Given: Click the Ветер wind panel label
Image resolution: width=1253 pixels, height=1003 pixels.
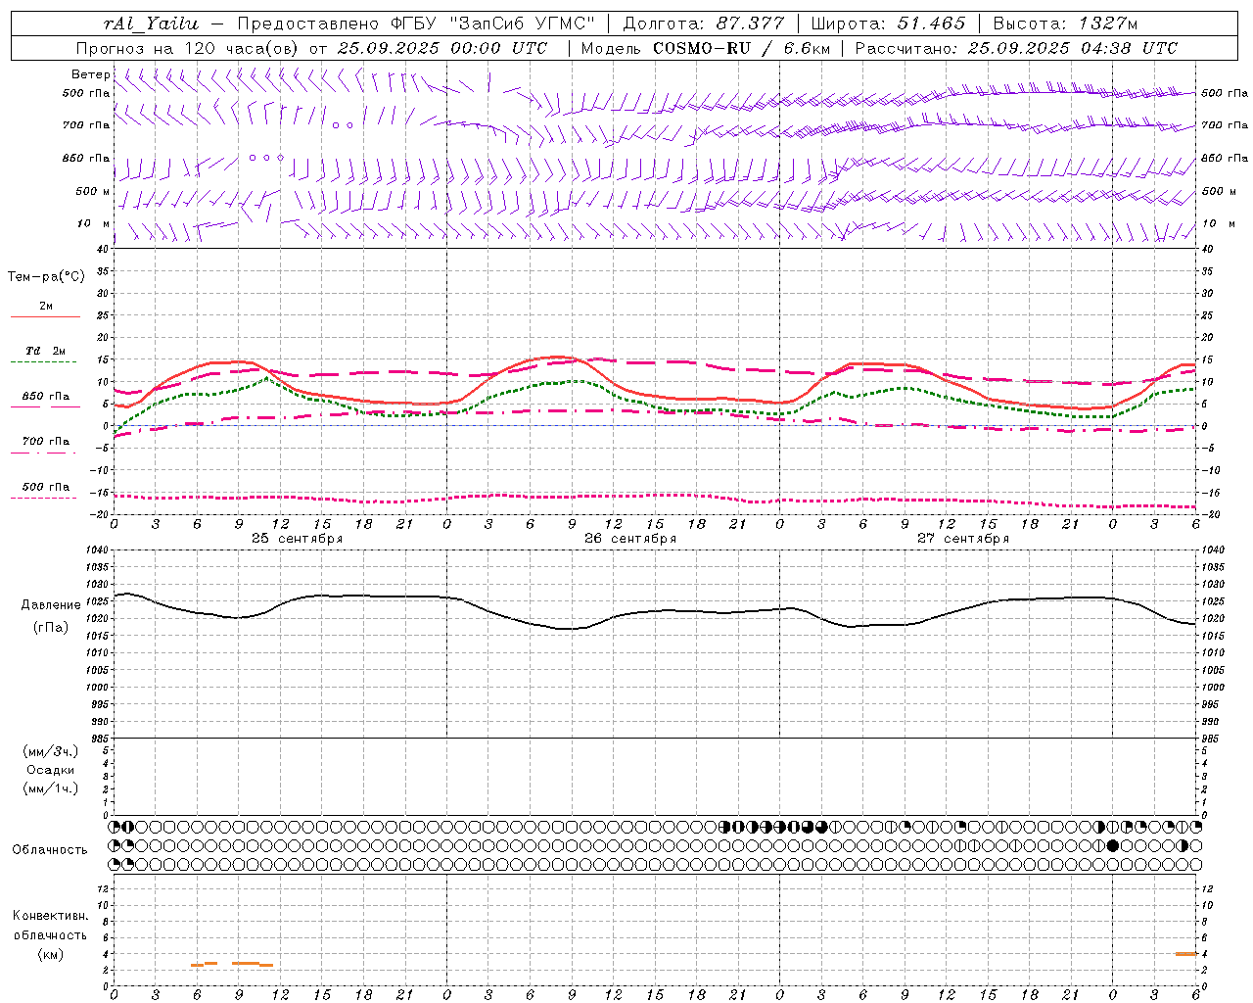Looking at the screenshot, I should point(90,74).
